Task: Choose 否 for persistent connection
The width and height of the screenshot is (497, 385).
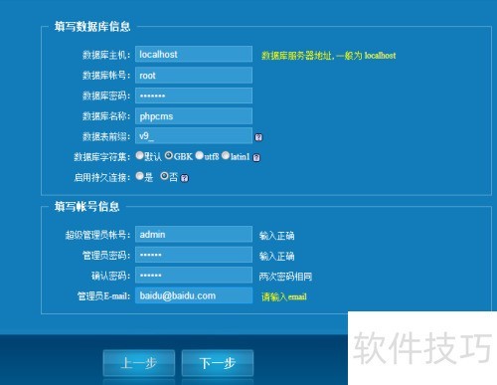Action: (x=164, y=176)
